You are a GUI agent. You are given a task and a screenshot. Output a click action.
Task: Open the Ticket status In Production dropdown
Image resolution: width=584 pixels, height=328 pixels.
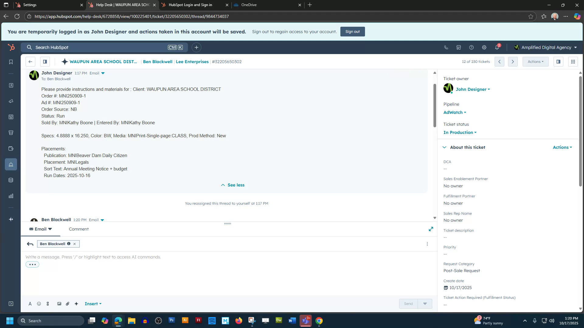pos(460,132)
